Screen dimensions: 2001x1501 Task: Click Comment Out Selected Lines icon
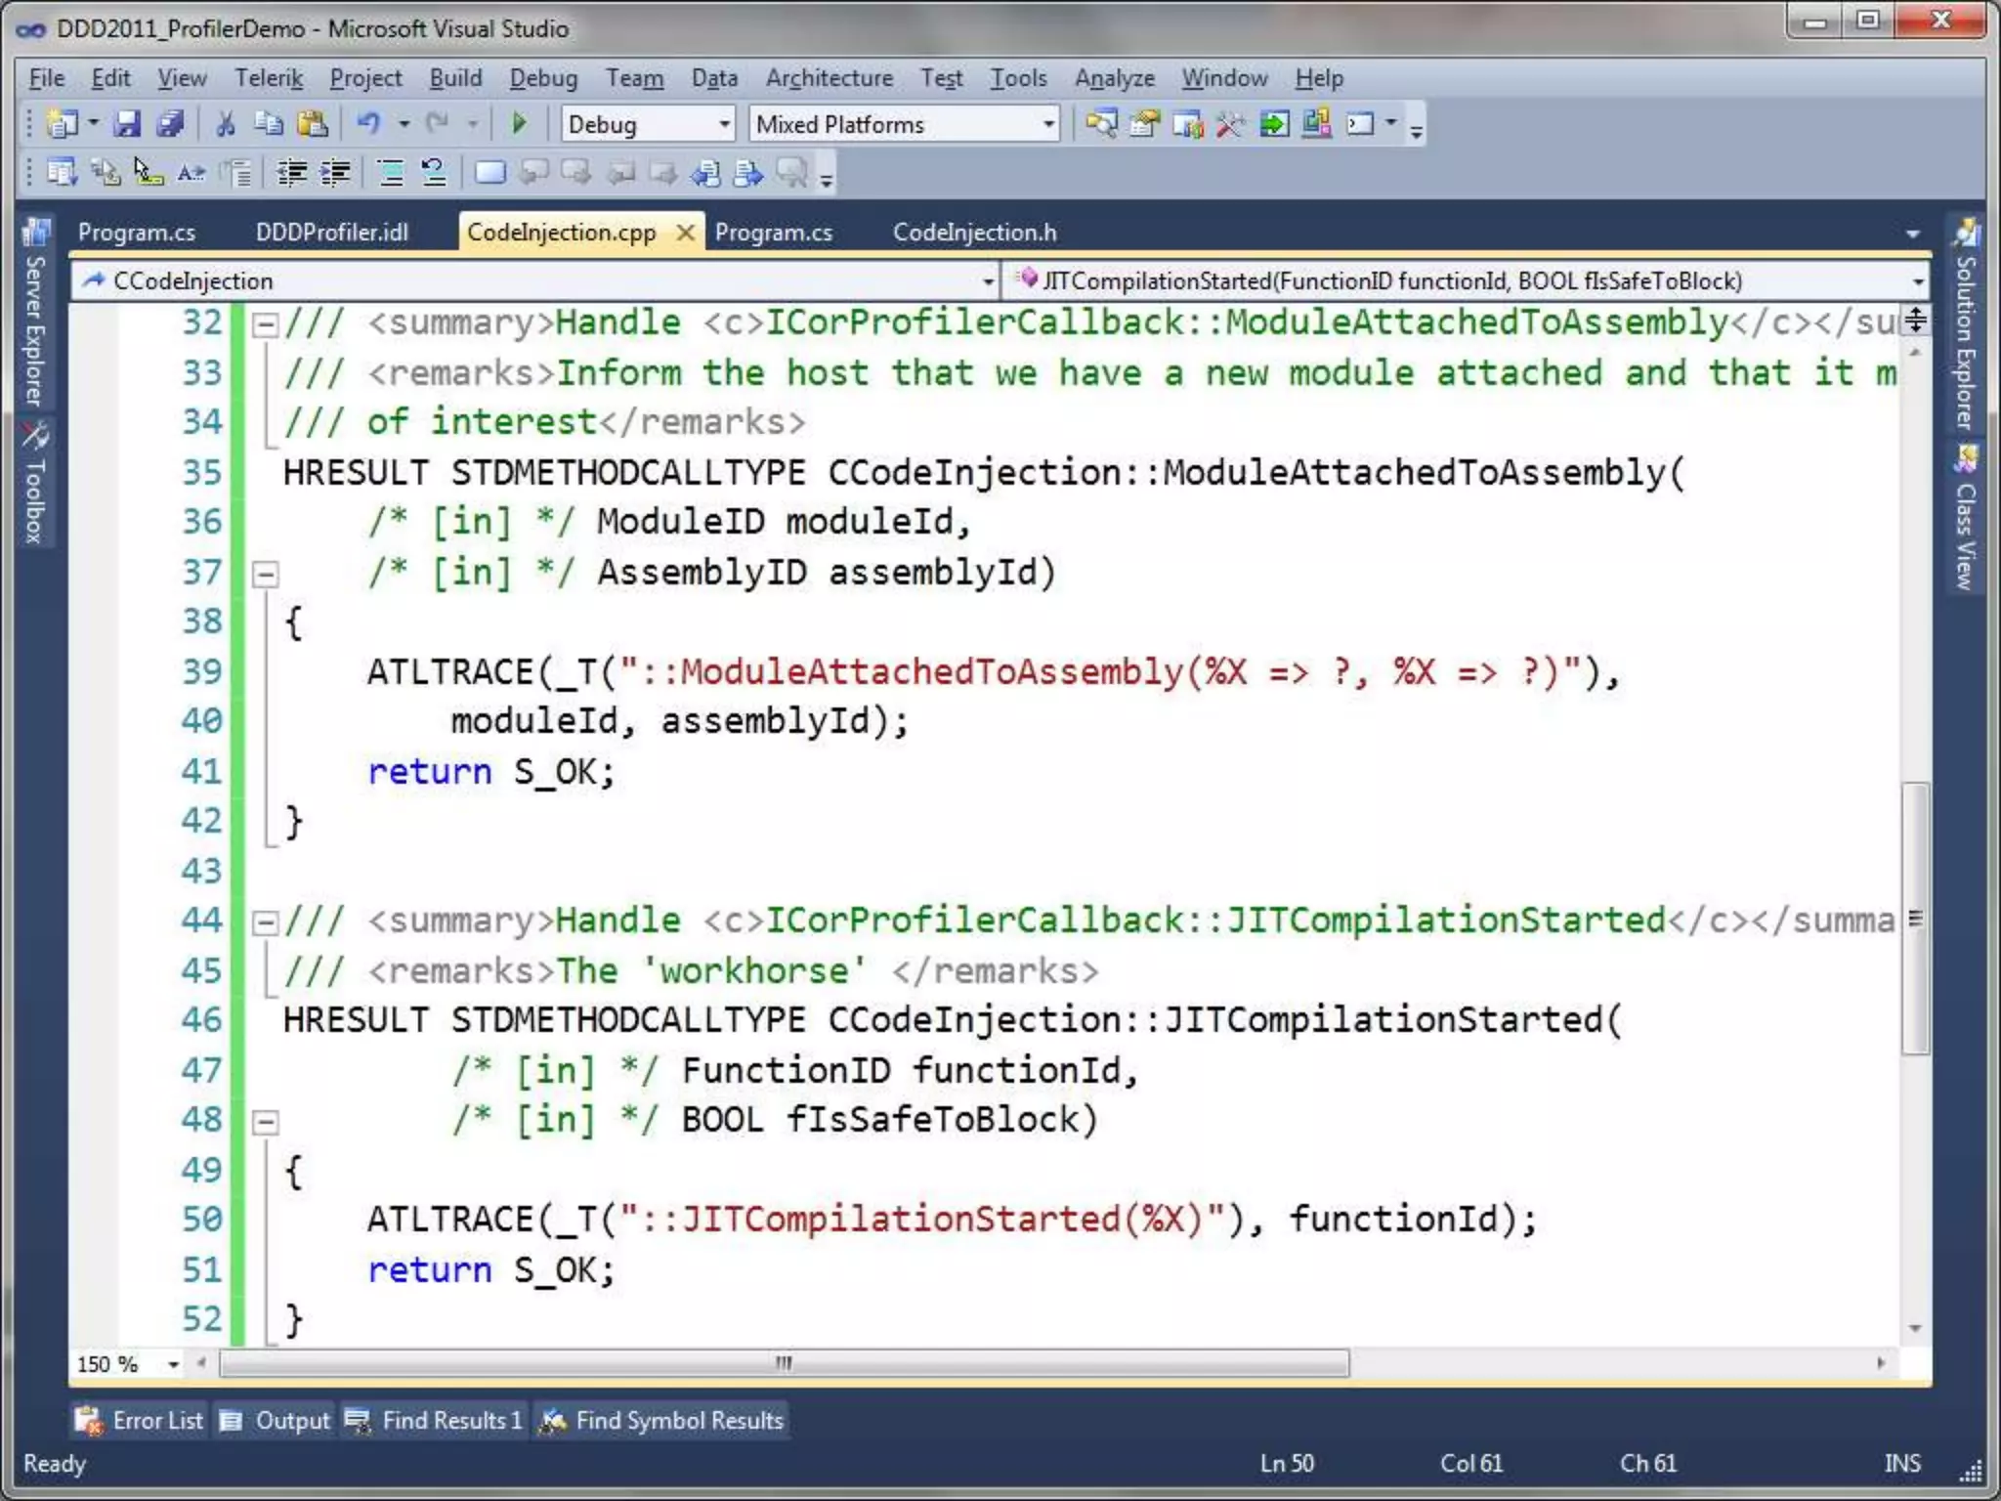tap(390, 174)
